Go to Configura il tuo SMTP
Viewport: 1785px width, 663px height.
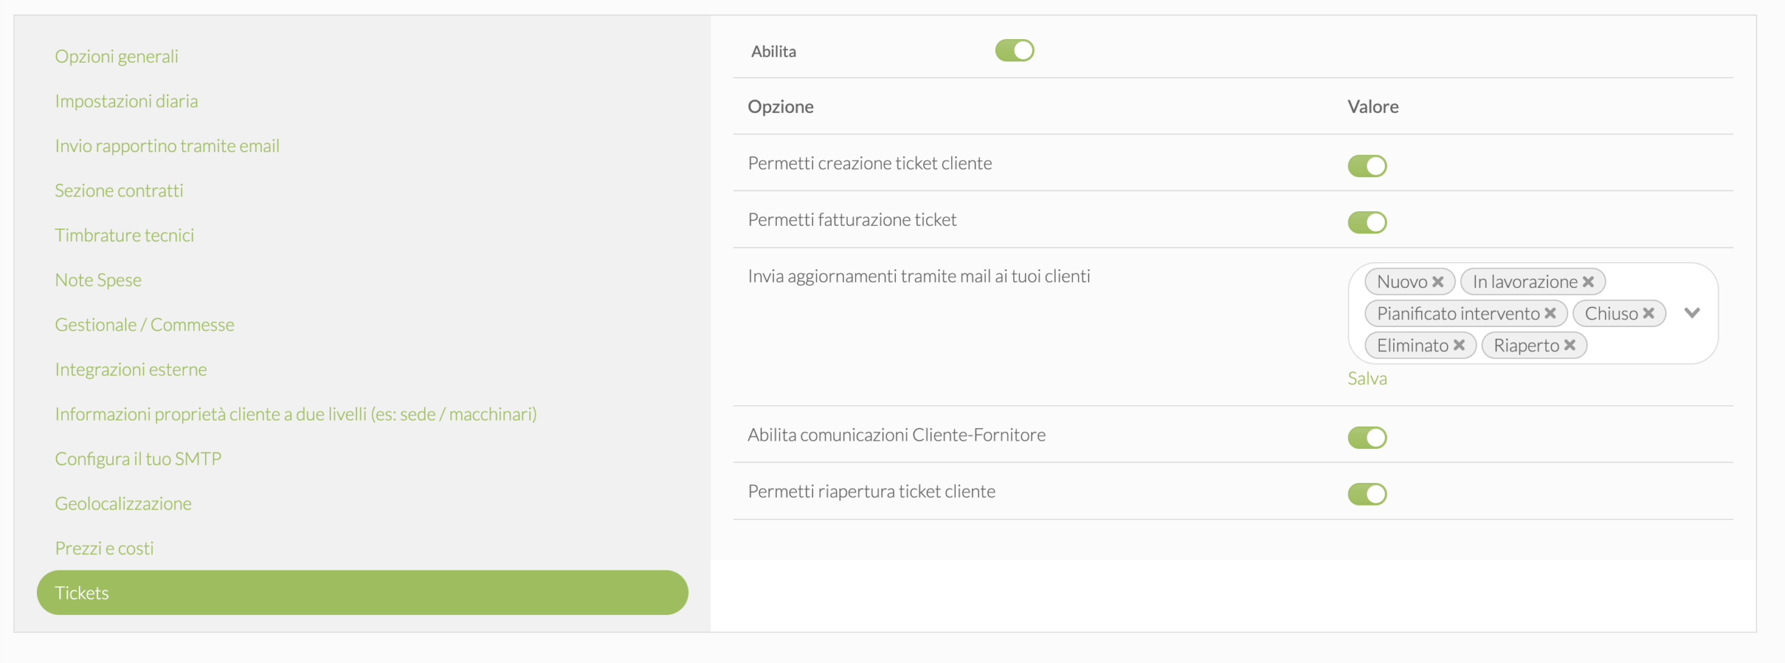[138, 459]
